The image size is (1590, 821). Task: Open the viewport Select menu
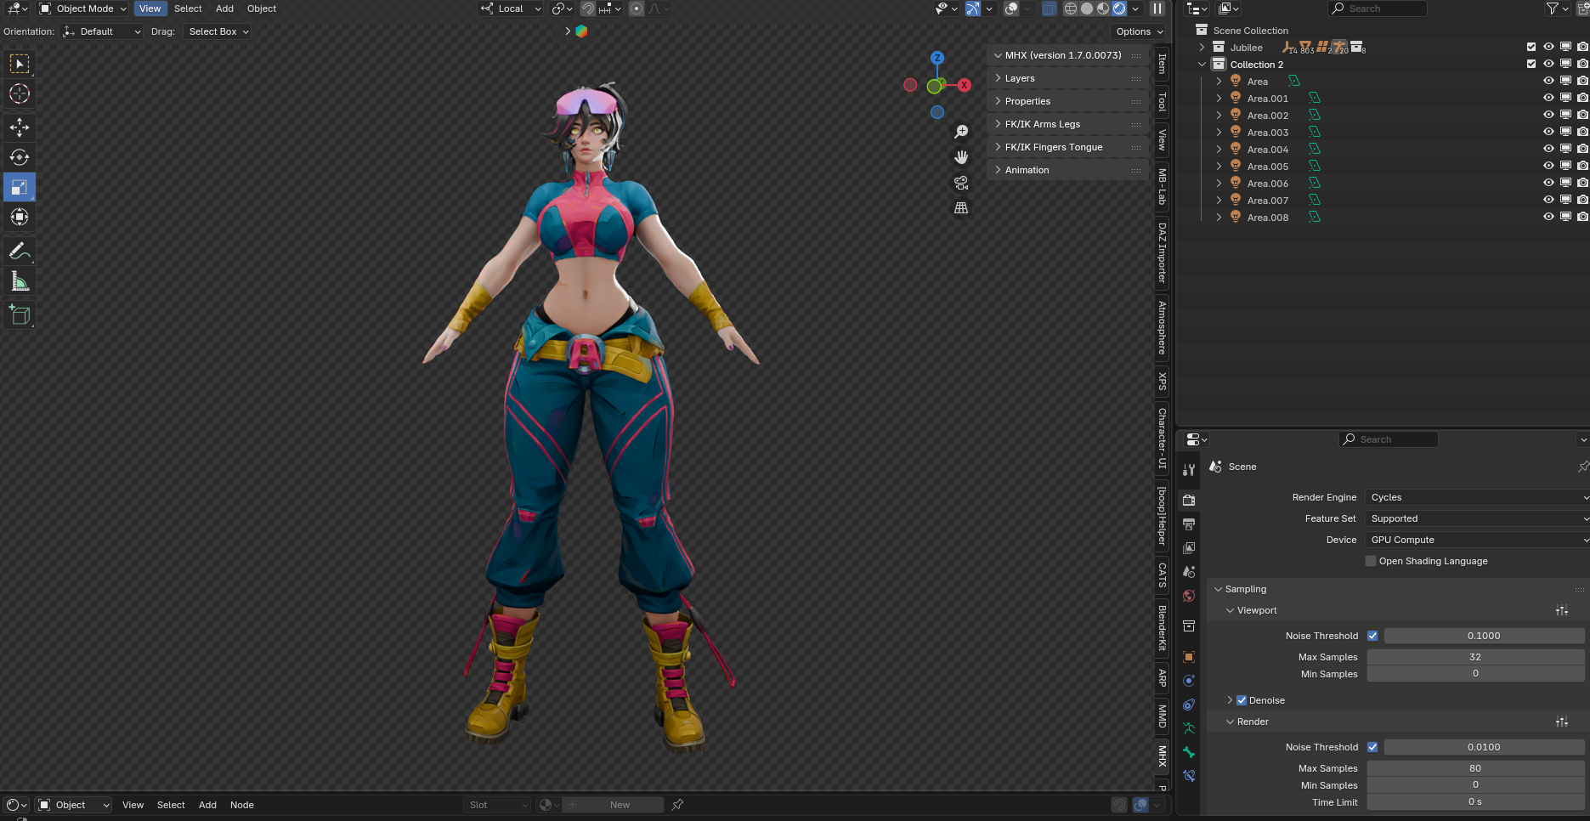coord(188,8)
